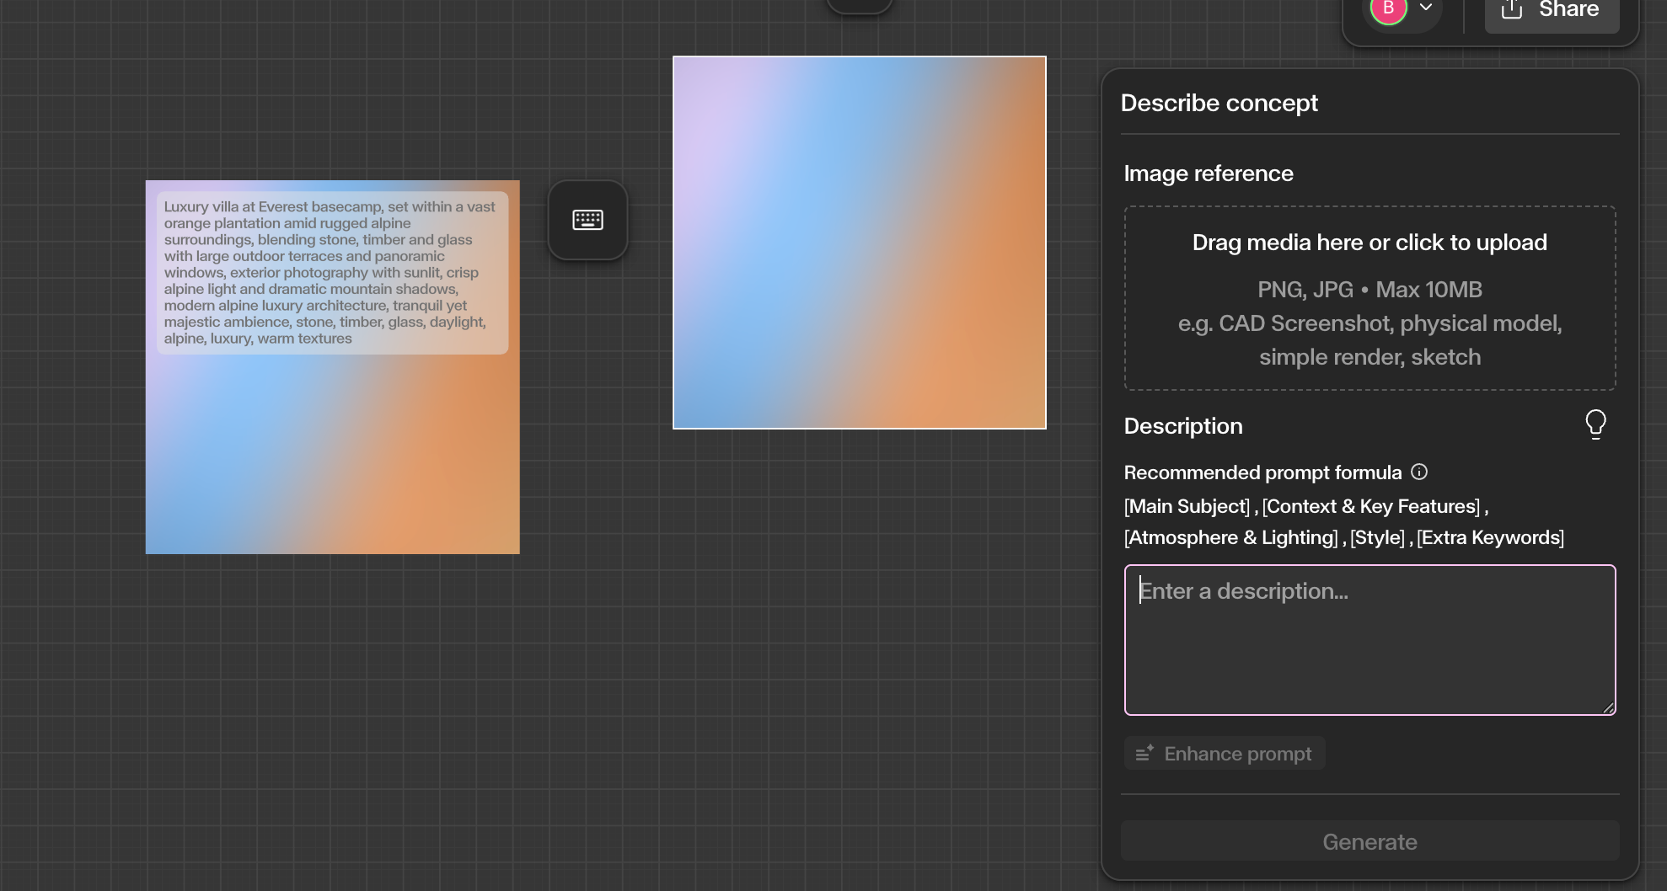Click the Generate button
Viewport: 1667px width, 891px height.
coord(1370,841)
